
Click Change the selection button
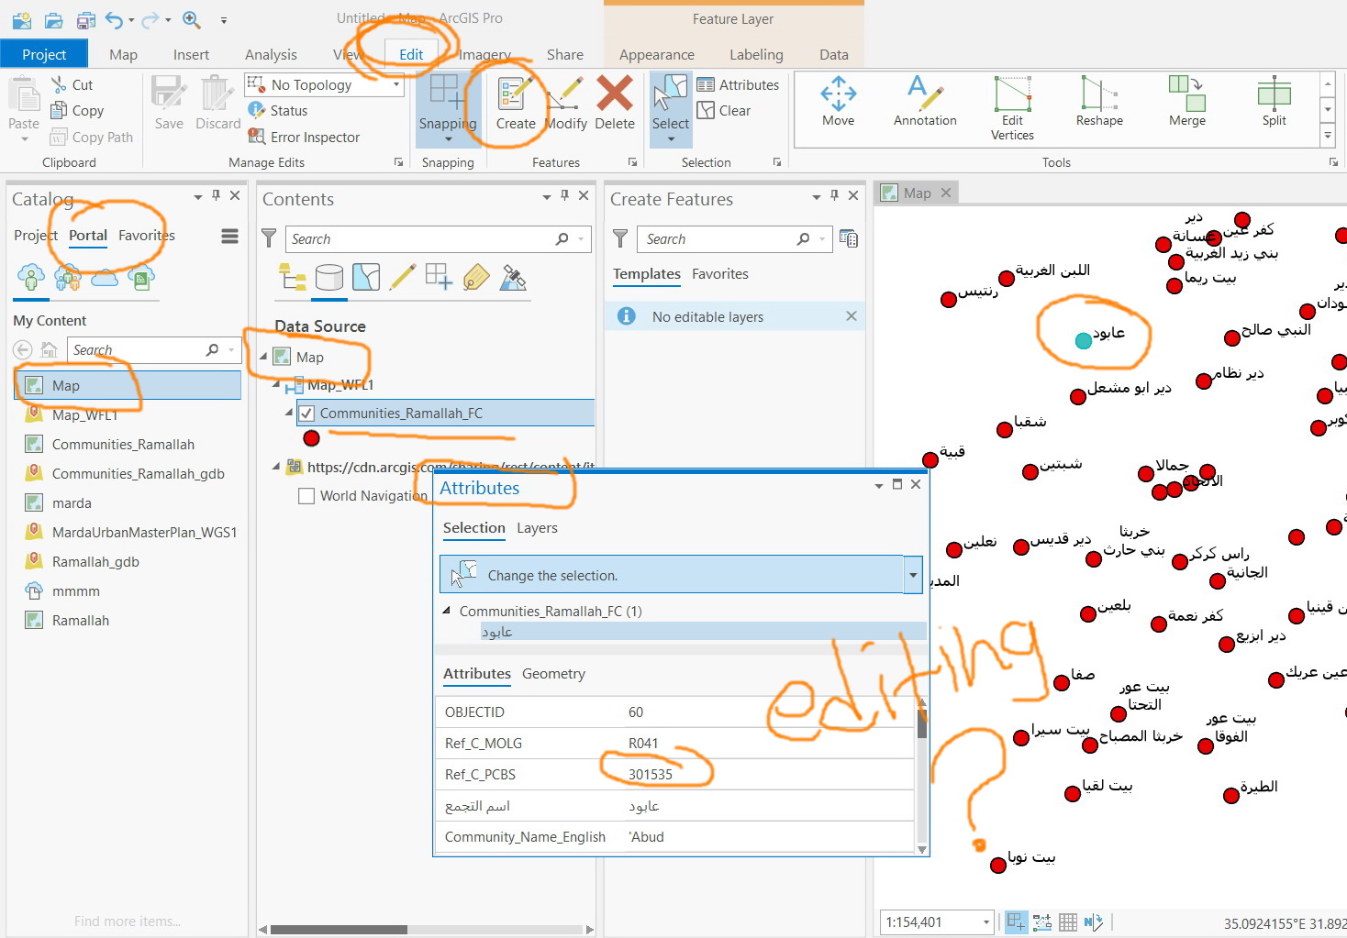(672, 576)
